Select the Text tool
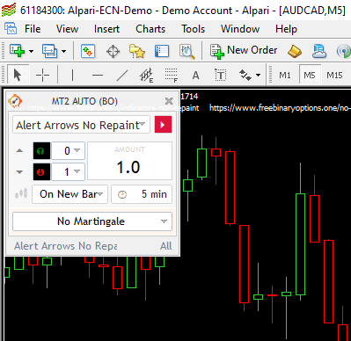Image resolution: width=351 pixels, height=341 pixels. point(195,76)
